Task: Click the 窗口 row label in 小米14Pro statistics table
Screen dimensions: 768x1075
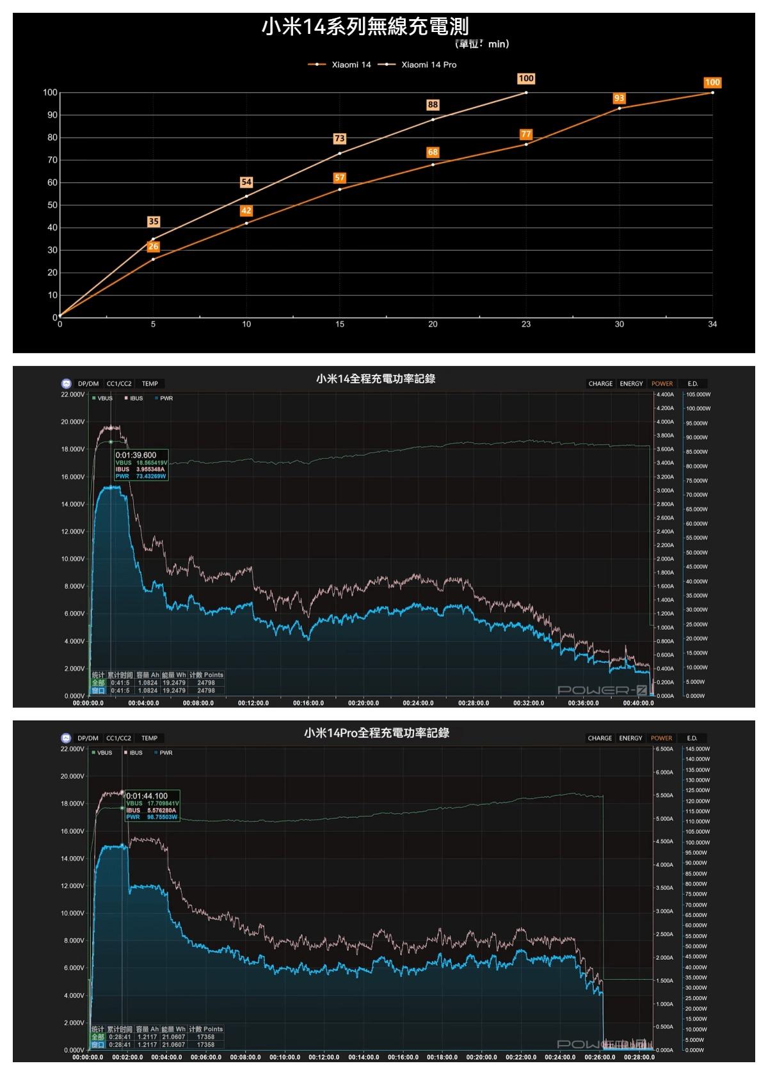Action: pyautogui.click(x=97, y=1045)
